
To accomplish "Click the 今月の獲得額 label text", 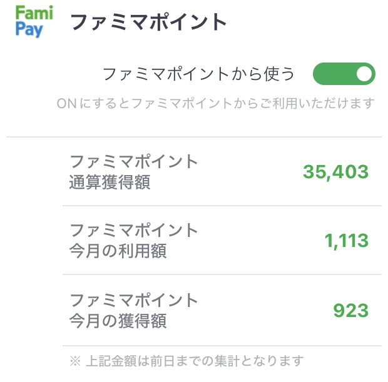I will 118,321.
